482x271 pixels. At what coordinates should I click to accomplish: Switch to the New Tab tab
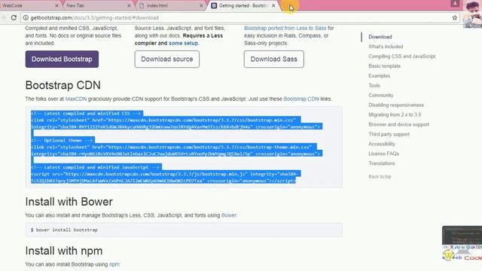[99, 5]
